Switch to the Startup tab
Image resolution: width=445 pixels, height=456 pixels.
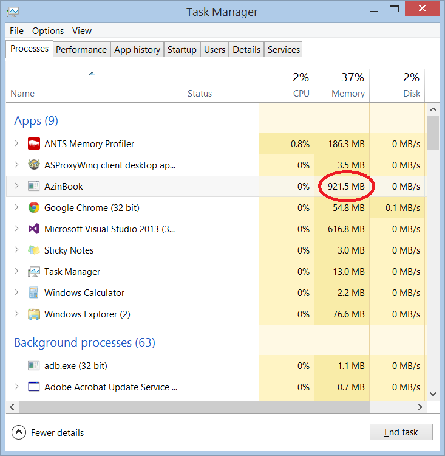182,50
